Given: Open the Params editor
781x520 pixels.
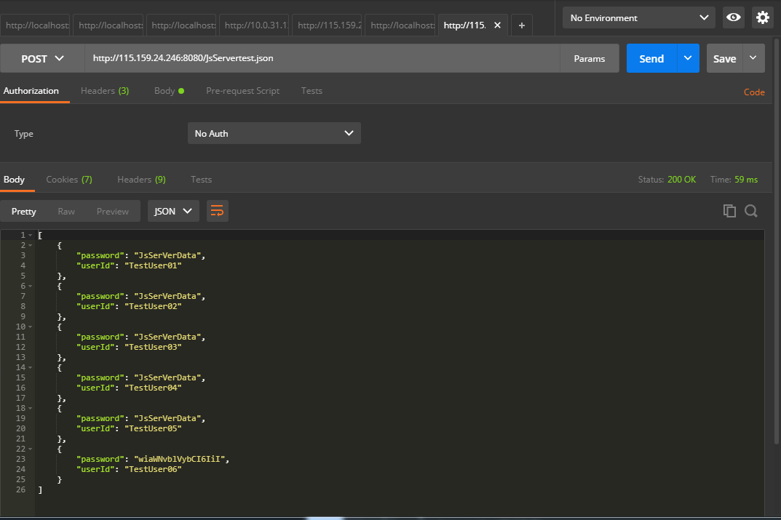Looking at the screenshot, I should click(590, 59).
